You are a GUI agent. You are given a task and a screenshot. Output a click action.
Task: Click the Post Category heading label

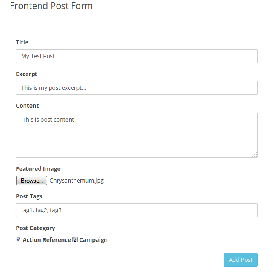coord(35,228)
